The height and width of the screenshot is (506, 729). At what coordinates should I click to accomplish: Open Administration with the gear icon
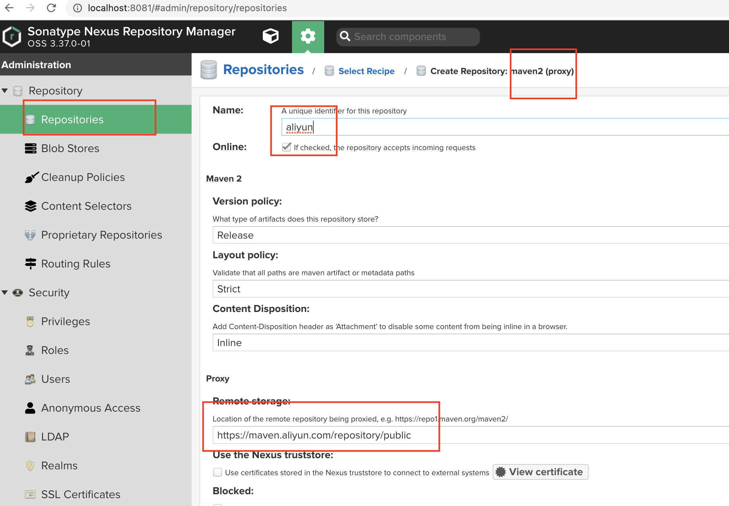[308, 36]
